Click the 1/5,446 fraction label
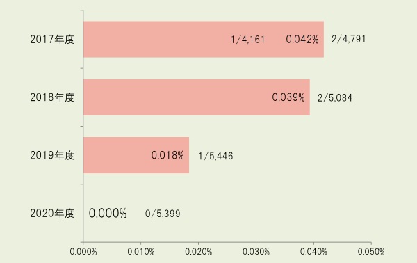This screenshot has height=263, width=417. 215,156
